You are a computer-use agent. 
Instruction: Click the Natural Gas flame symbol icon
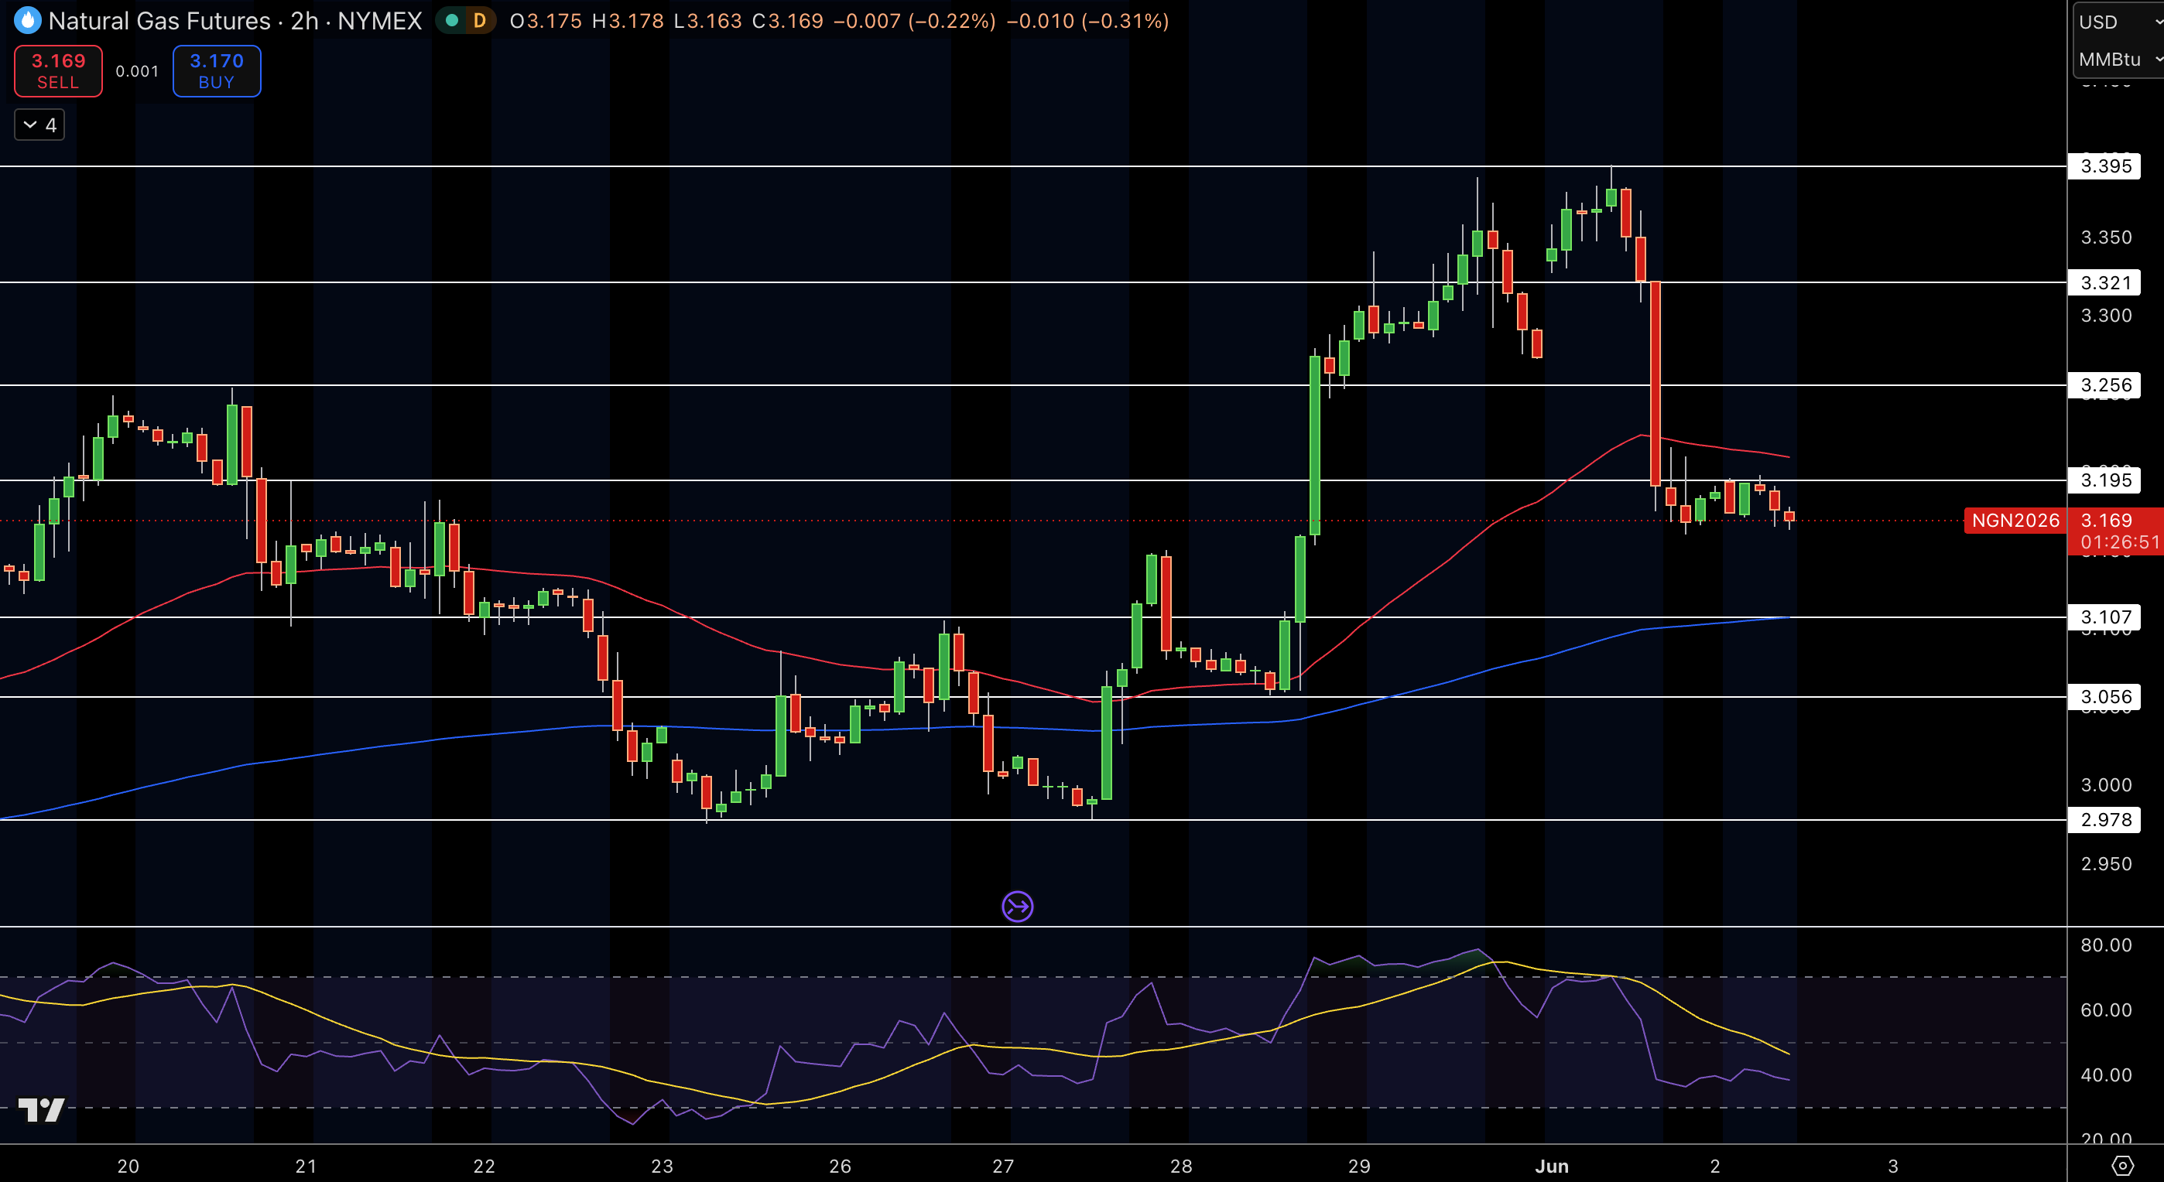pos(28,20)
